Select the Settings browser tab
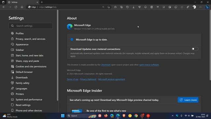The image size is (211, 119). (23, 2)
